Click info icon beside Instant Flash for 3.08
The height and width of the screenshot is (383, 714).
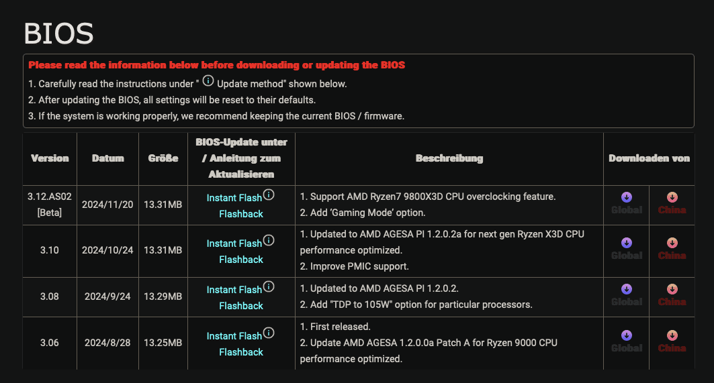(269, 286)
